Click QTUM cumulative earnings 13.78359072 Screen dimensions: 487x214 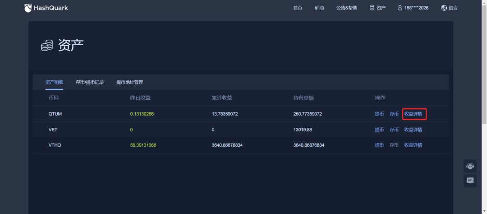(225, 114)
